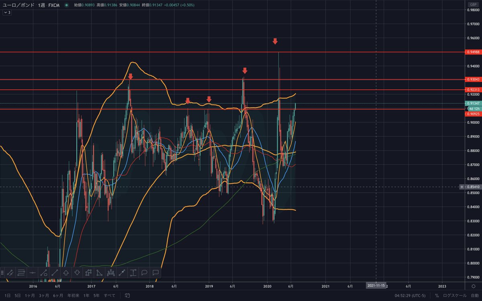Select the triangle pattern tool
The height and width of the screenshot is (301, 482).
click(x=100, y=273)
